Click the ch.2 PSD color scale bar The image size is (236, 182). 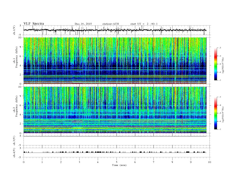pos(215,113)
